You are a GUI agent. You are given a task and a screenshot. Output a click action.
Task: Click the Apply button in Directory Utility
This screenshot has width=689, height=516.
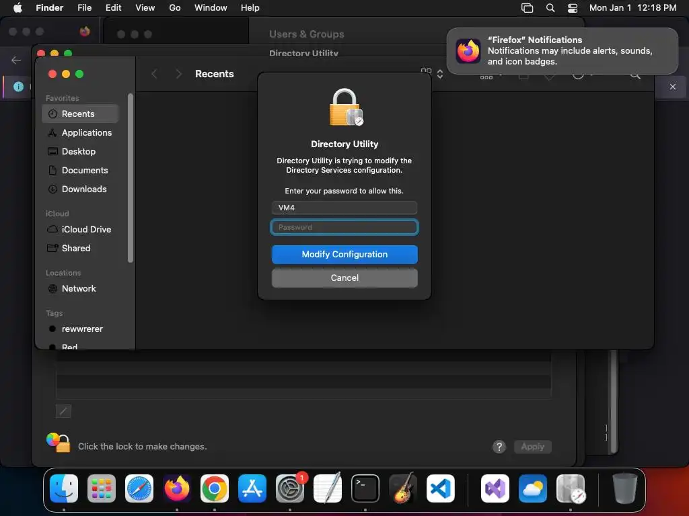533,447
